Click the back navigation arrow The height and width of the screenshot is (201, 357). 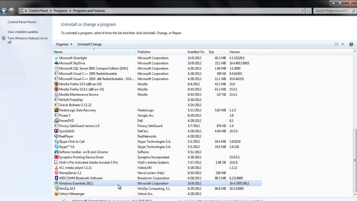coord(4,11)
